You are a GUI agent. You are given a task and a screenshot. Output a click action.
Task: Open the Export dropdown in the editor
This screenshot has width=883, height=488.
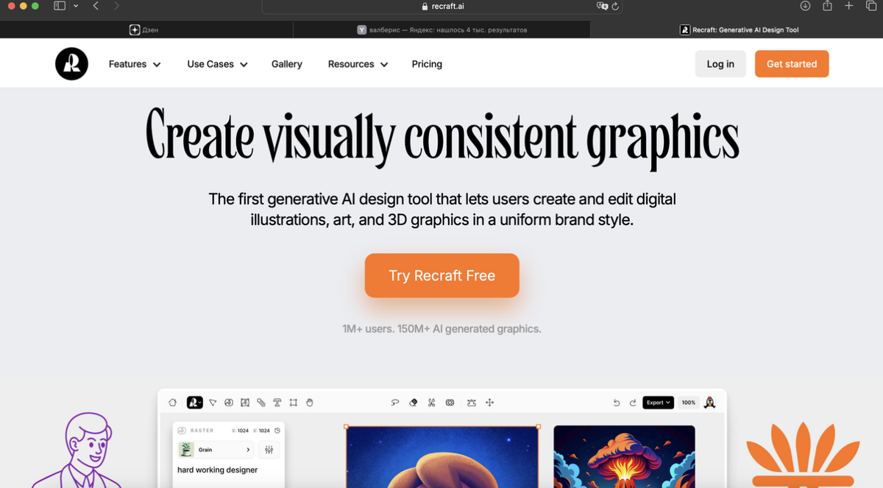pos(658,403)
